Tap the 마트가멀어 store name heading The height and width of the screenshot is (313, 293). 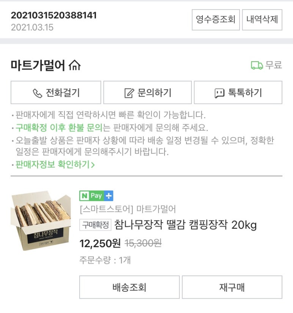38,65
